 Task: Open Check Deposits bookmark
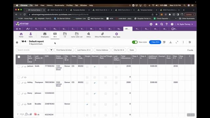[x=162, y=19]
